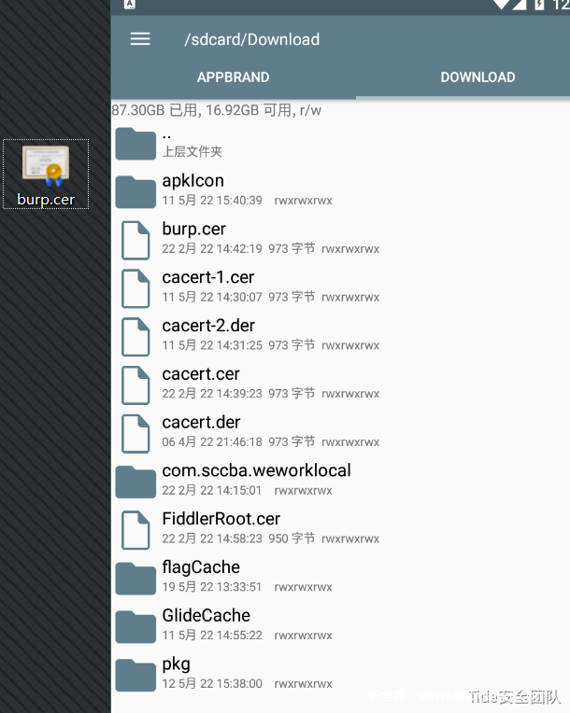Click the FiddlerRoot.cer file icon
Image resolution: width=570 pixels, height=713 pixels.
tap(135, 530)
